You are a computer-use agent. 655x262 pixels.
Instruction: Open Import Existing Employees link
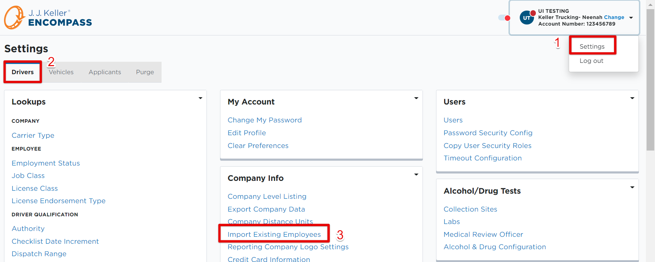(274, 234)
